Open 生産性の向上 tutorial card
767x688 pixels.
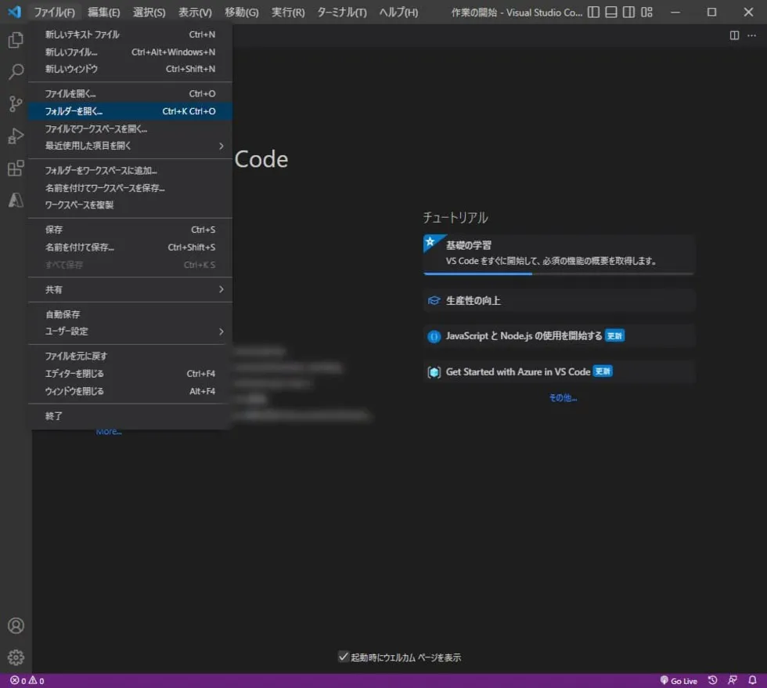coord(559,301)
